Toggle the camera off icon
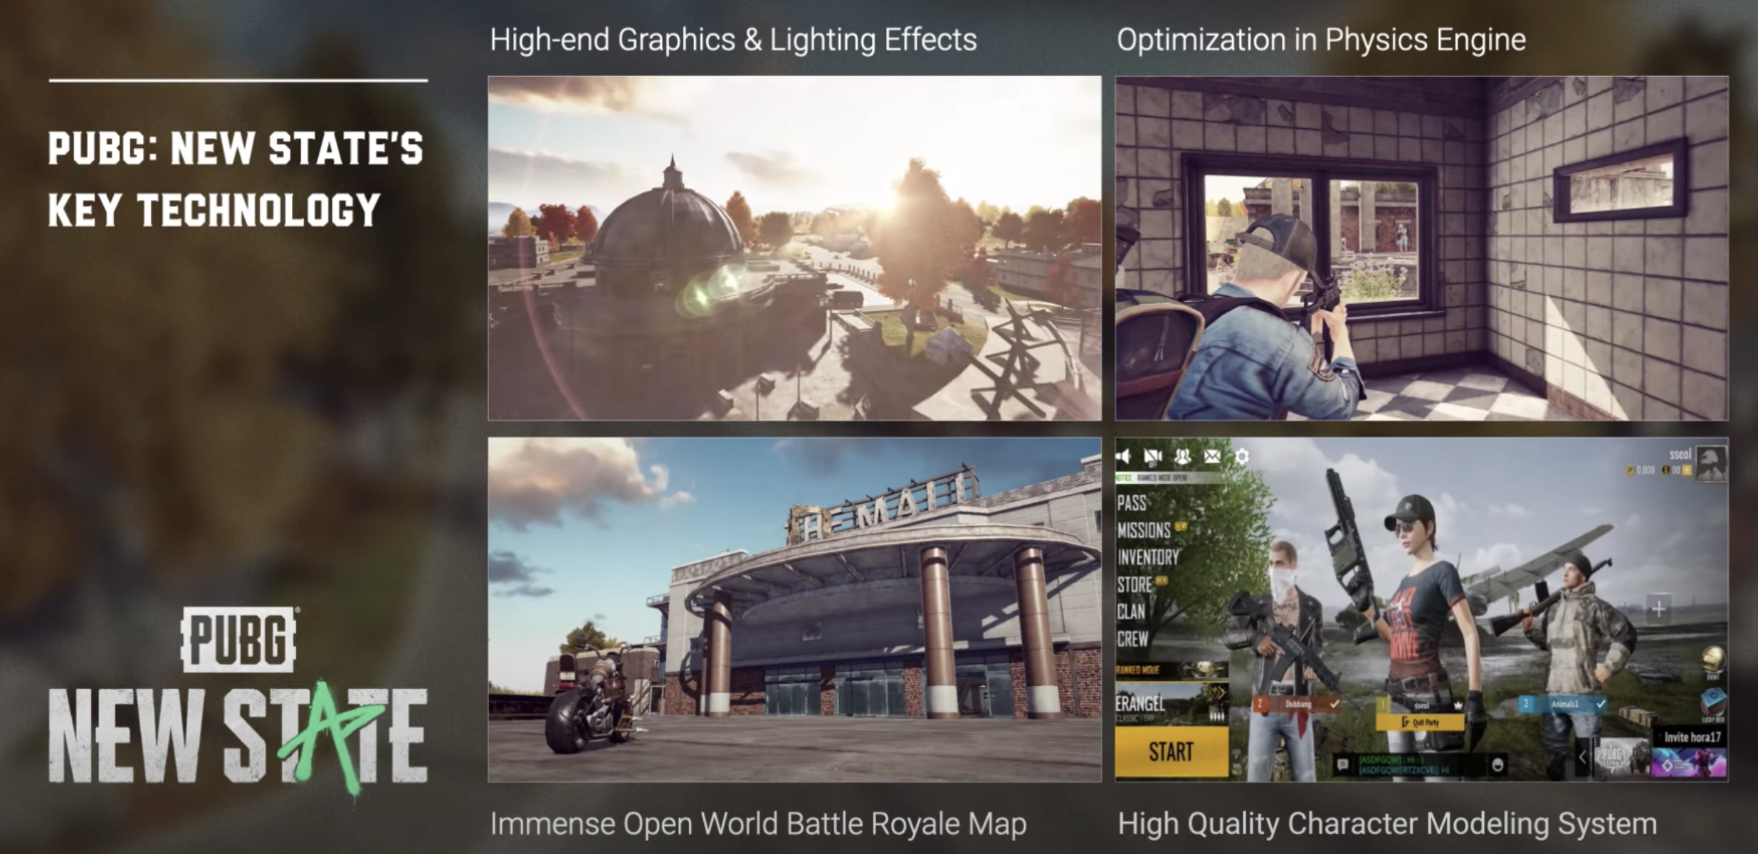 tap(1153, 456)
